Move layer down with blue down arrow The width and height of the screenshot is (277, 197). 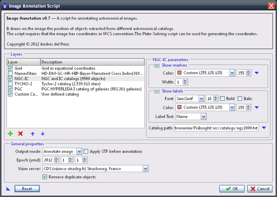point(43,134)
